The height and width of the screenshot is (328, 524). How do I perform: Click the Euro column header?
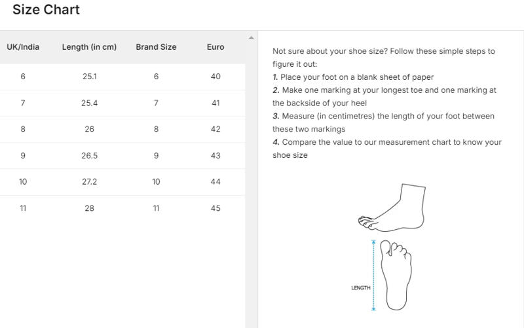(215, 47)
